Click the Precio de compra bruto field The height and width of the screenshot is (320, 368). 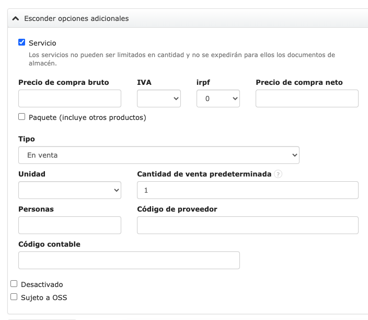[70, 98]
